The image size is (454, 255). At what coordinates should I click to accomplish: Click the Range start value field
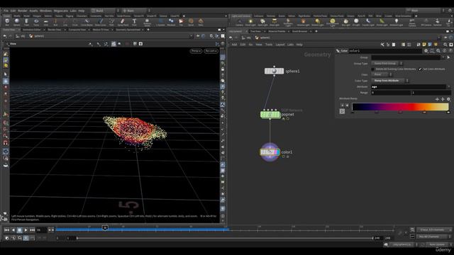coord(391,93)
